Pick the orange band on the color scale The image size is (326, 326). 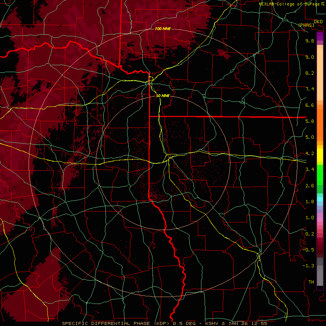320,125
